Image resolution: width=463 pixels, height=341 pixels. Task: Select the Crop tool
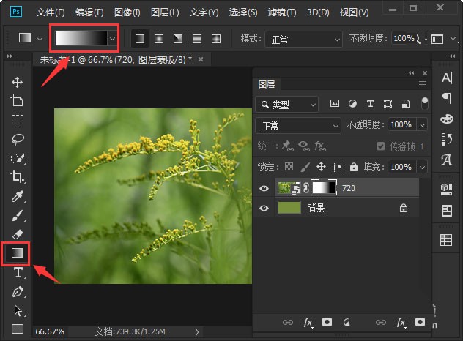pyautogui.click(x=18, y=176)
